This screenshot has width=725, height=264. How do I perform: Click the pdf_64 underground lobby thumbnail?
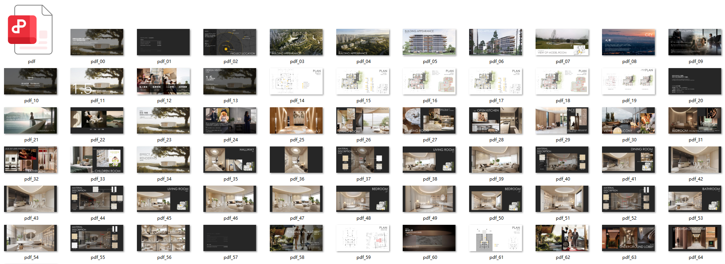(x=695, y=238)
